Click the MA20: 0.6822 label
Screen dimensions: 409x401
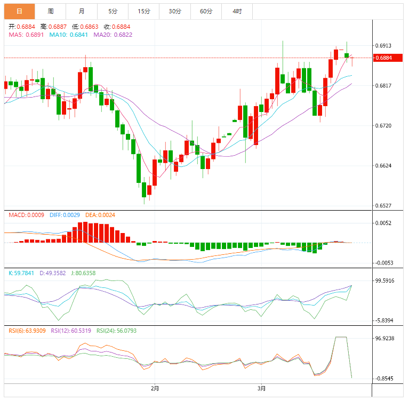pyautogui.click(x=113, y=35)
